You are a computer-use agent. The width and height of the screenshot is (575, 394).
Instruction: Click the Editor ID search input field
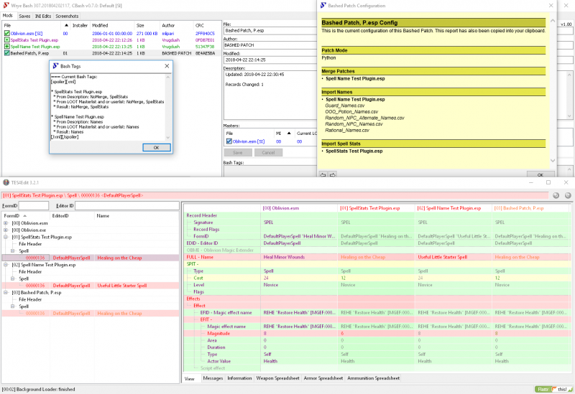point(127,206)
